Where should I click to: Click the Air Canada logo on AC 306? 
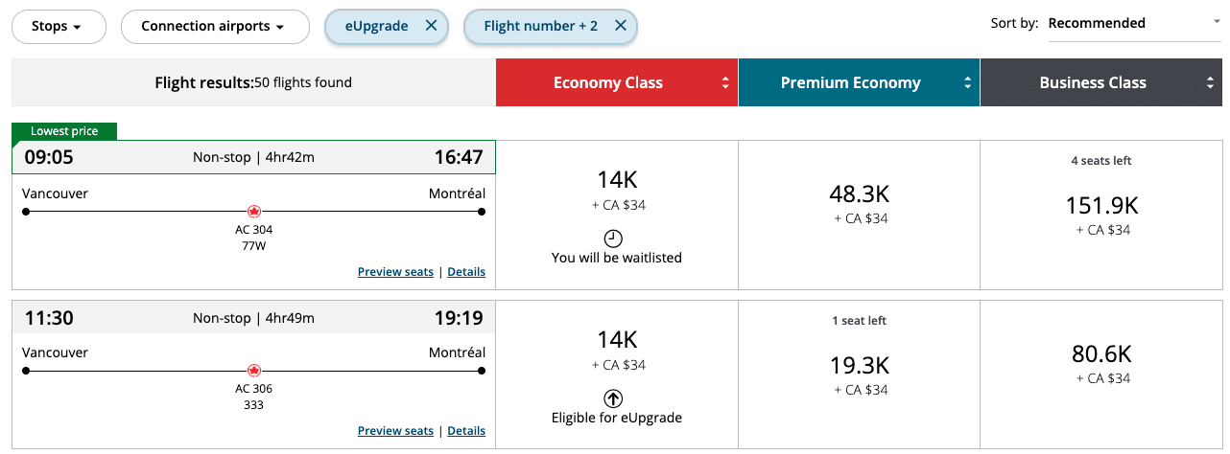254,370
